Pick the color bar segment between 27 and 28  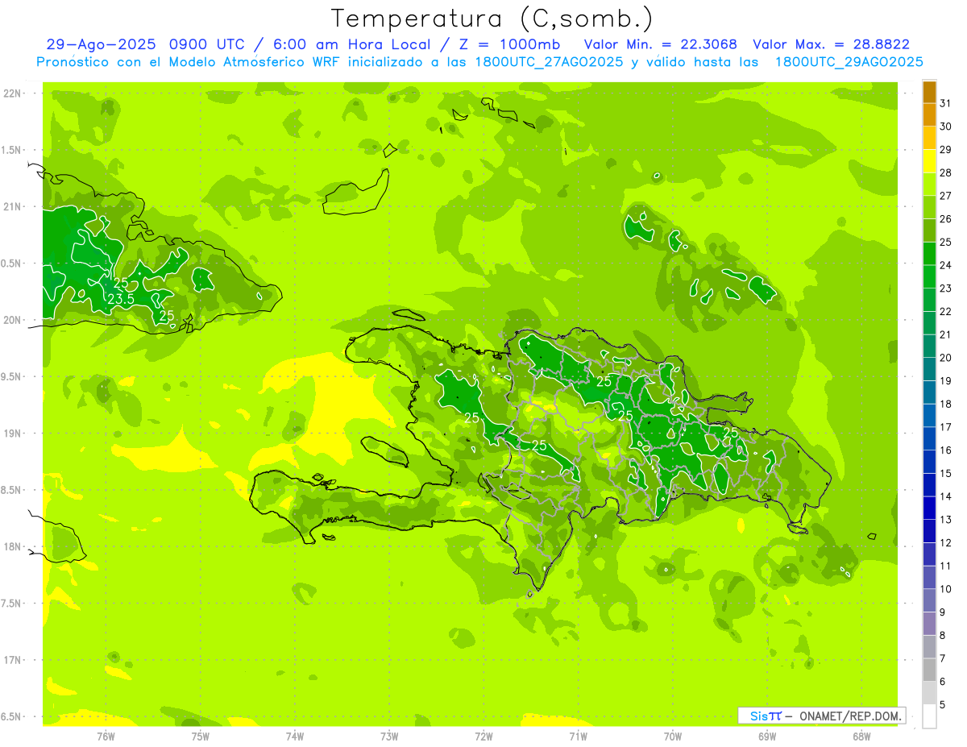click(929, 184)
